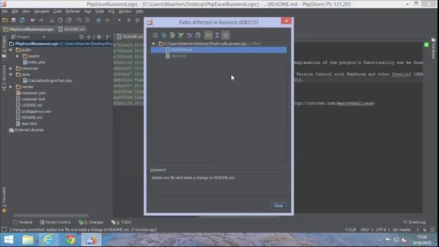Open the Version Control tool window tab
This screenshot has width=439, height=247.
click(x=55, y=222)
